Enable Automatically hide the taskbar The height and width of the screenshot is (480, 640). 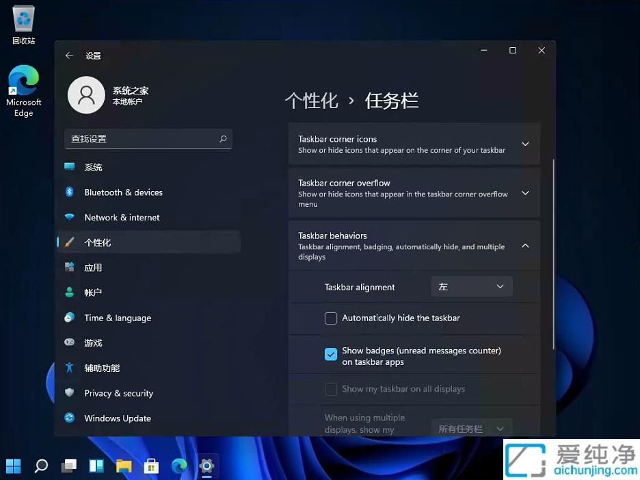click(331, 318)
